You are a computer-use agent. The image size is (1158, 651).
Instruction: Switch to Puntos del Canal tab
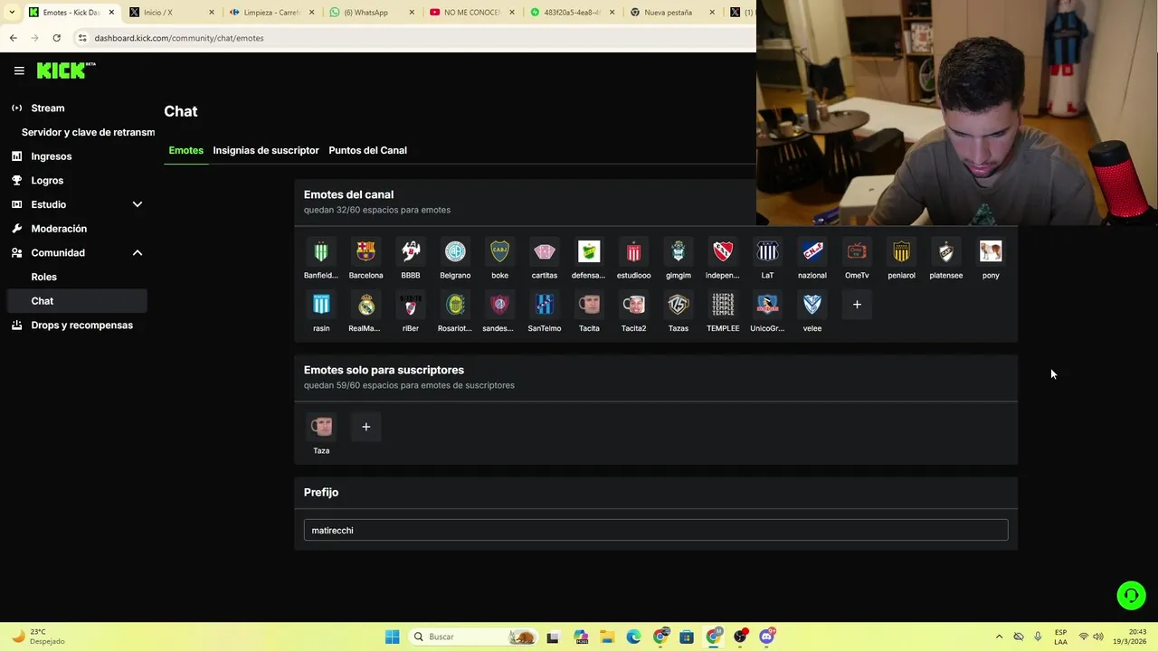coord(367,150)
